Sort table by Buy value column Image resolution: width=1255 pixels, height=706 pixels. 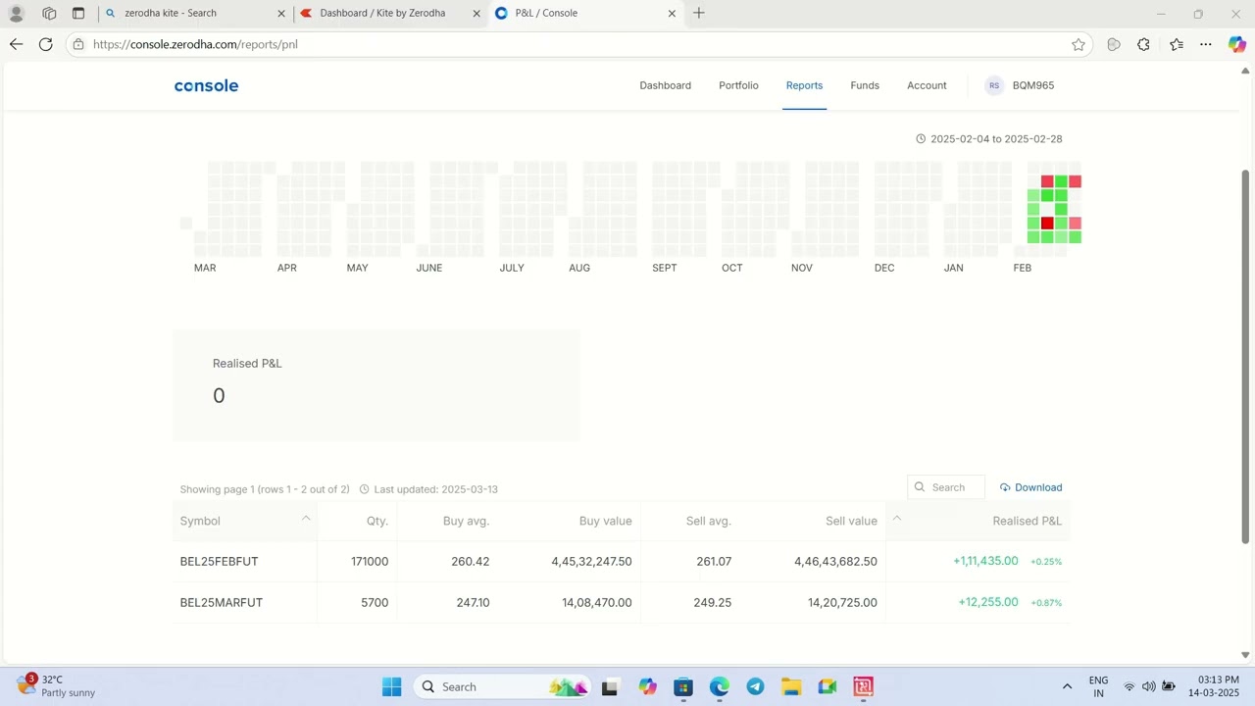coord(605,521)
